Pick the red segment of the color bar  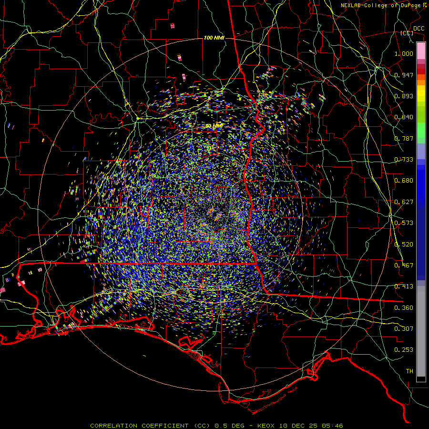click(x=421, y=71)
